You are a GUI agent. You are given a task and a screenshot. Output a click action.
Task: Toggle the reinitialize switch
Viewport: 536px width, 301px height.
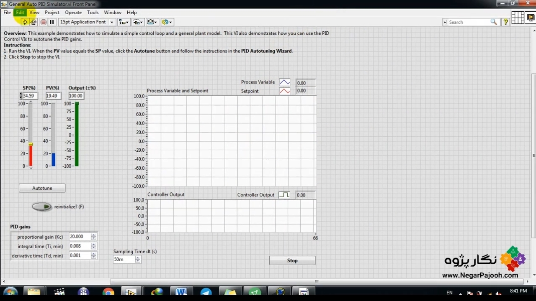(42, 207)
